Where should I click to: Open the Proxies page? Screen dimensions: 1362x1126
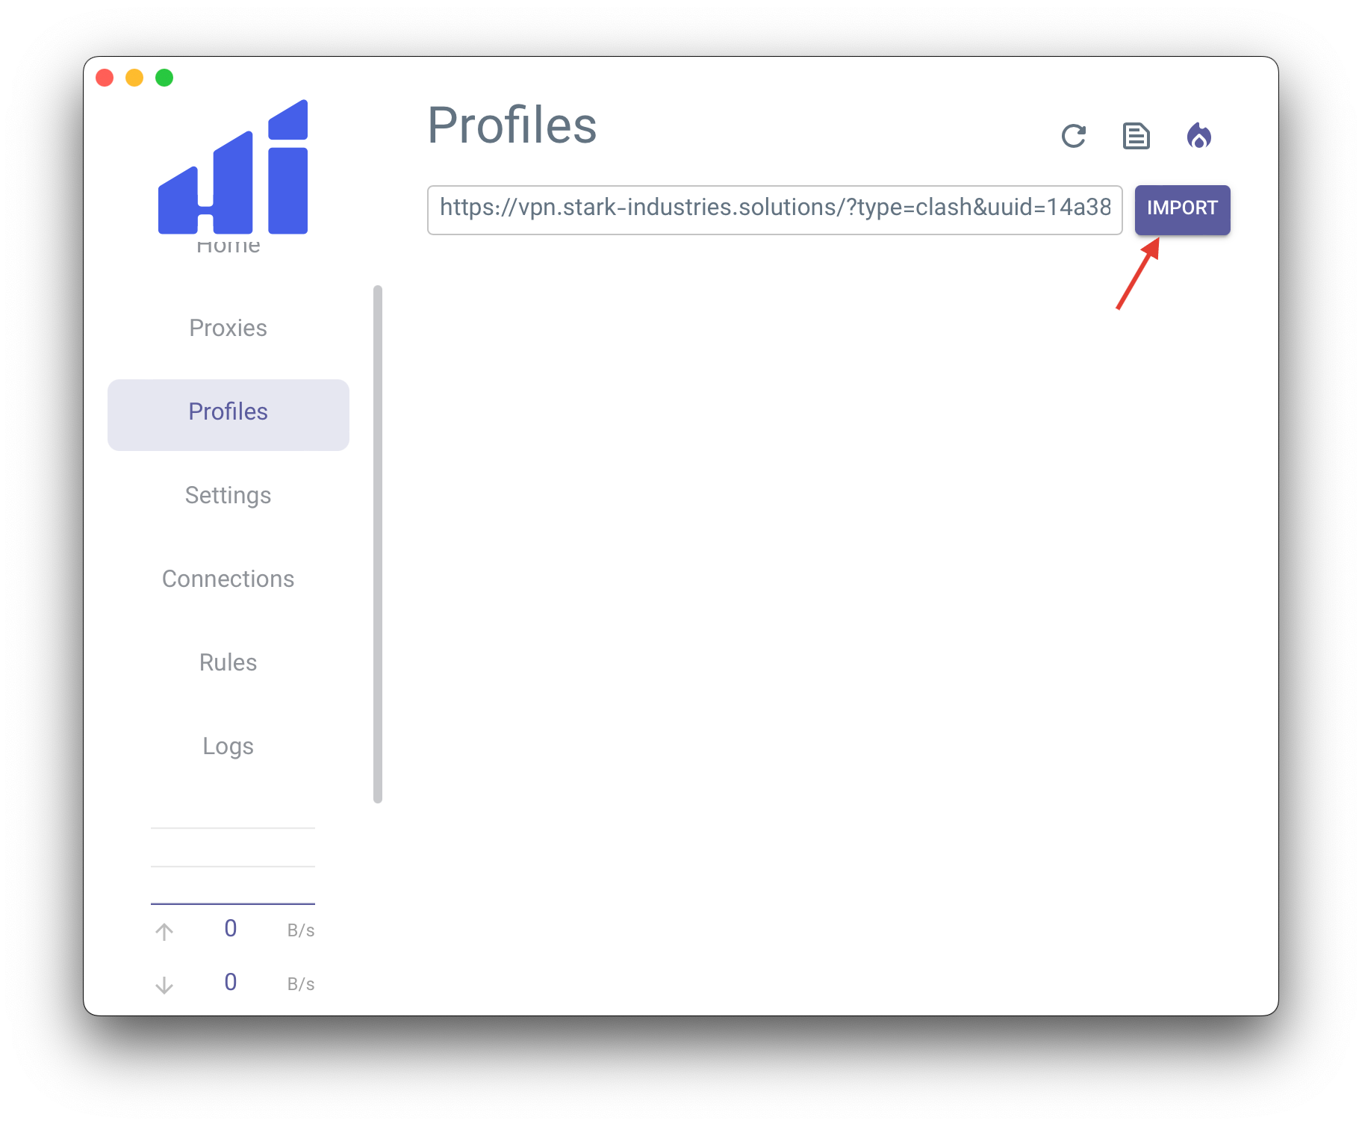(228, 329)
